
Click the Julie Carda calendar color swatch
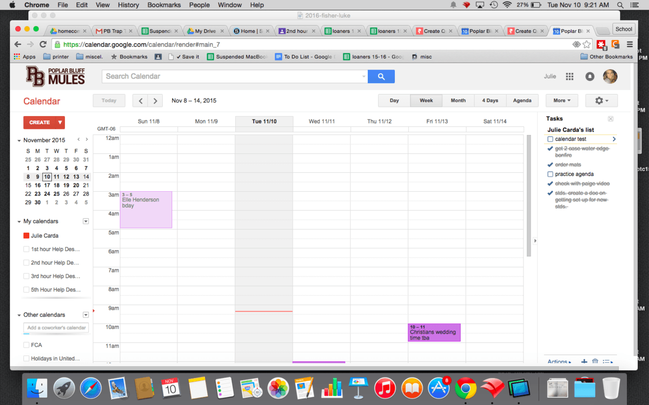coord(27,236)
